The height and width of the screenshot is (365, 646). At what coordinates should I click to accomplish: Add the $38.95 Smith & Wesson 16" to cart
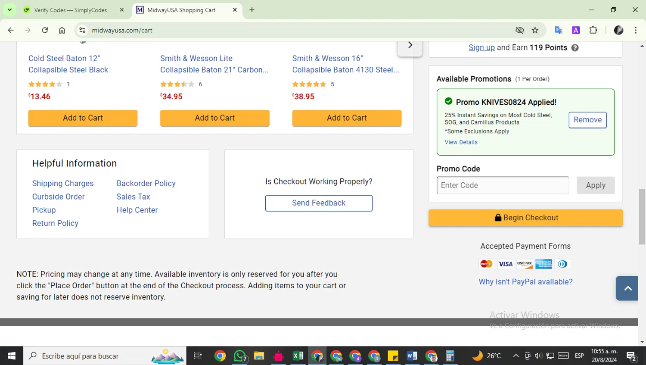[x=347, y=118]
